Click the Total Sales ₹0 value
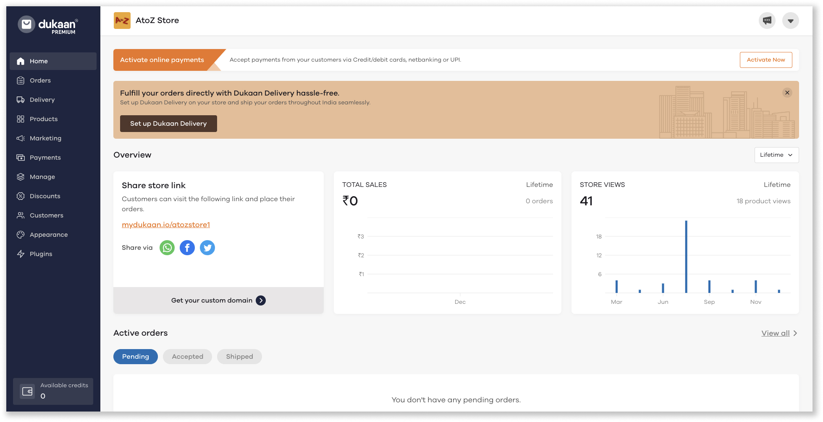The image size is (823, 422). 350,201
